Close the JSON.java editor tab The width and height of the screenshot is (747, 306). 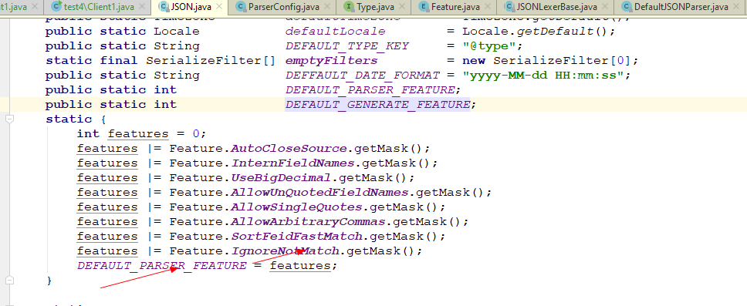(218, 7)
